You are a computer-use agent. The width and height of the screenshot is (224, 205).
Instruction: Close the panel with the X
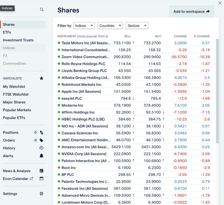(220, 3)
